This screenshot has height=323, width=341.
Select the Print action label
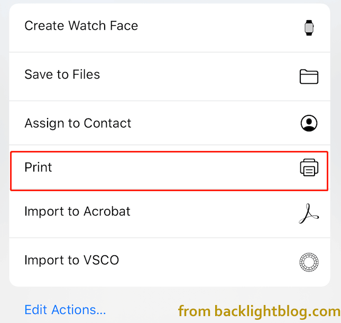38,167
